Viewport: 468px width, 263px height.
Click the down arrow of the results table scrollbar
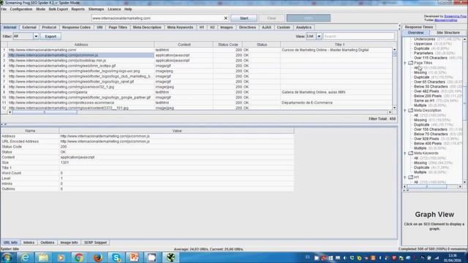[x=395, y=107]
